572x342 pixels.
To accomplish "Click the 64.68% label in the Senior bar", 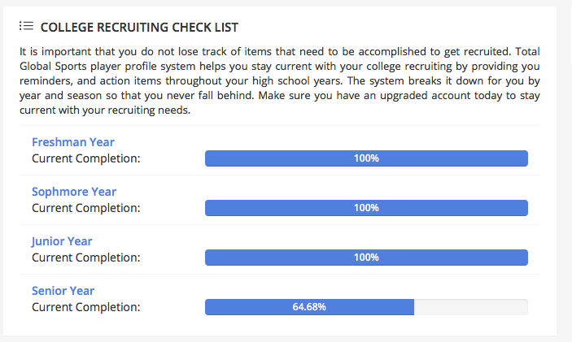I will 309,307.
